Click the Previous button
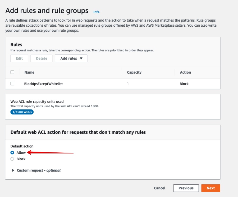The width and height of the screenshot is (238, 197). [x=186, y=188]
